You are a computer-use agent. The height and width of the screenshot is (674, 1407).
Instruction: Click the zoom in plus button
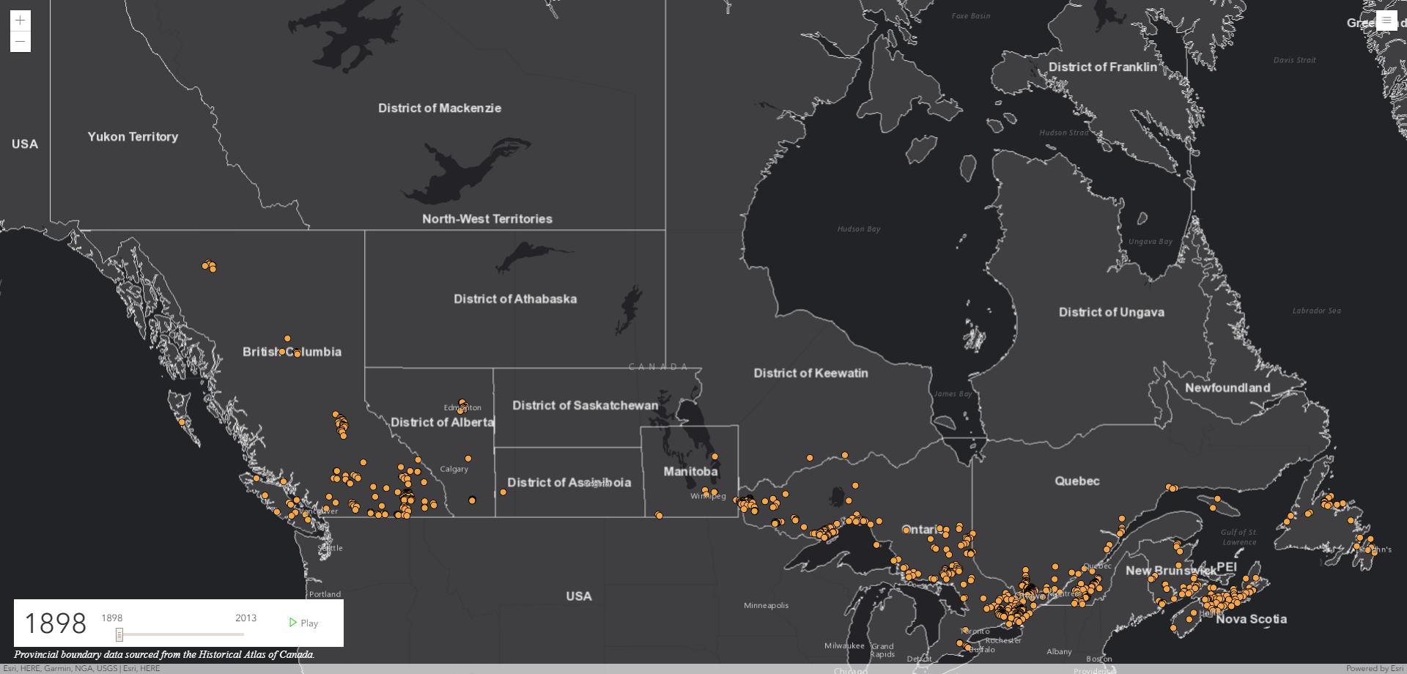20,21
